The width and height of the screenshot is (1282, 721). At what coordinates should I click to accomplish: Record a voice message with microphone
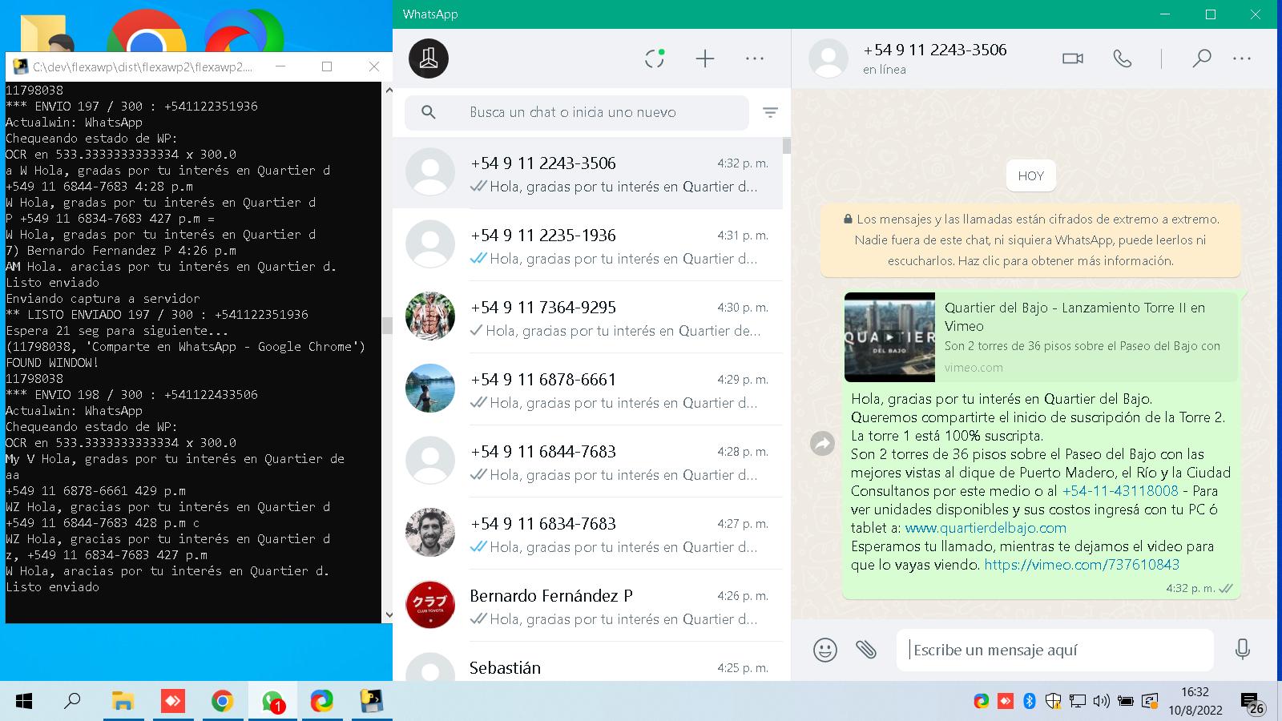tap(1243, 649)
